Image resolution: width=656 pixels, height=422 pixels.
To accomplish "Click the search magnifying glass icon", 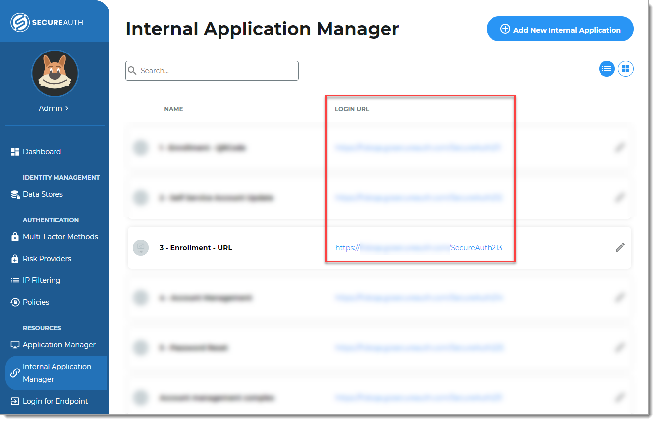I will coord(132,71).
